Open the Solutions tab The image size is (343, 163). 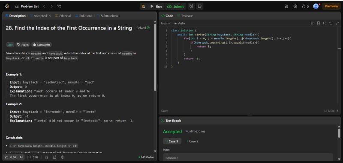(84, 16)
